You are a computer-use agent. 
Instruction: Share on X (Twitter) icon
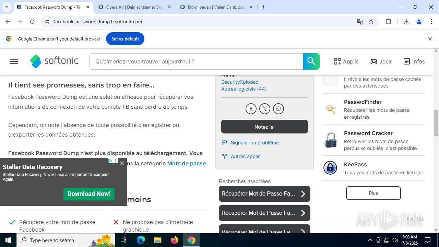pyautogui.click(x=265, y=109)
